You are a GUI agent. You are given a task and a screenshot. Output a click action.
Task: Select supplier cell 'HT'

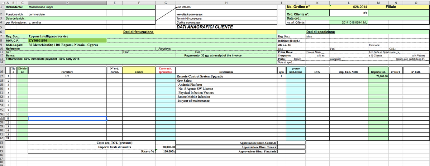click(x=67, y=76)
